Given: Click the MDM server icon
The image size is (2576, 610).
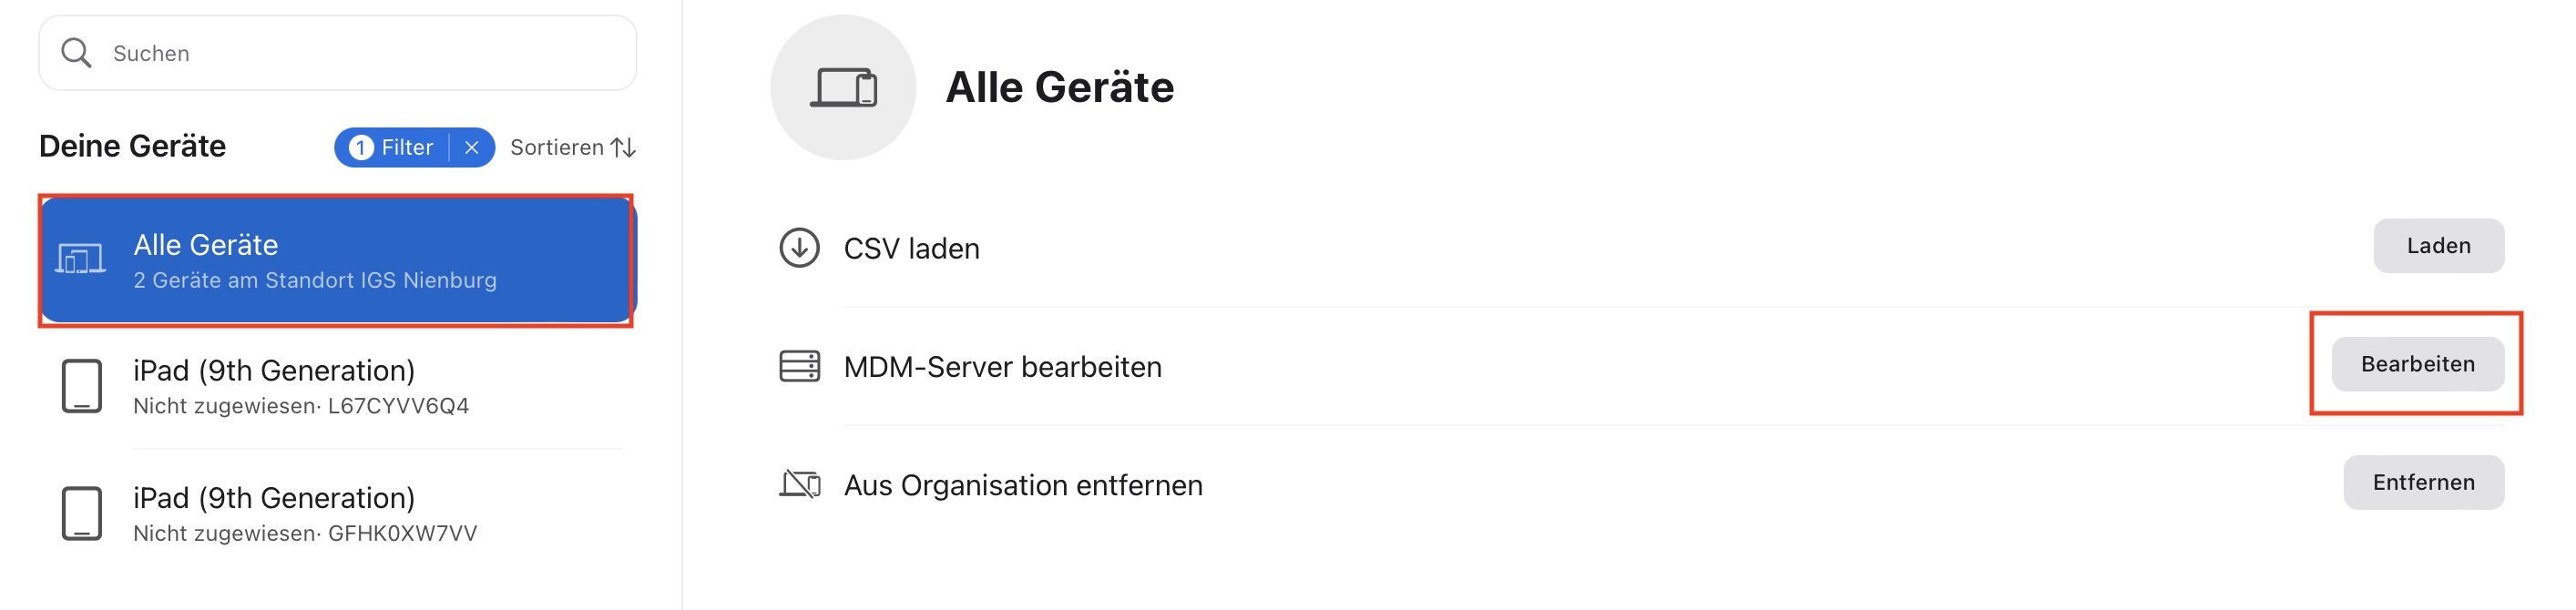Looking at the screenshot, I should point(799,366).
